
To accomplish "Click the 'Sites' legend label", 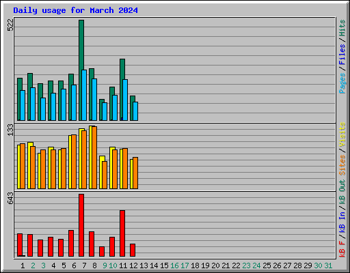I will (342, 165).
